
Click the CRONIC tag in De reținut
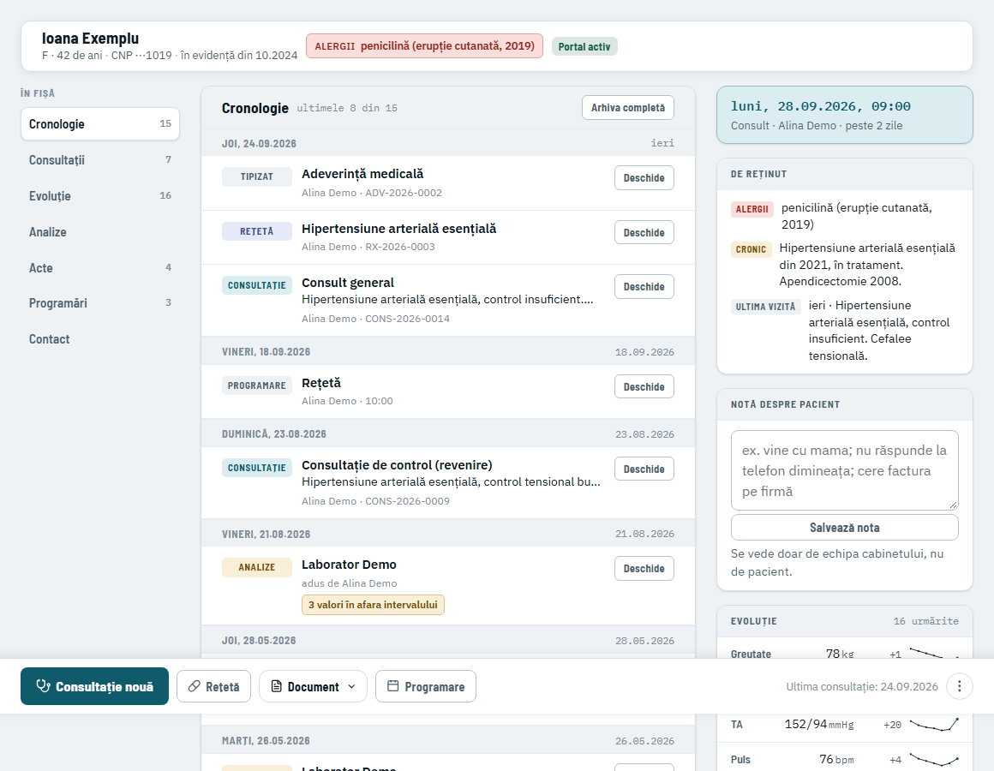(751, 249)
